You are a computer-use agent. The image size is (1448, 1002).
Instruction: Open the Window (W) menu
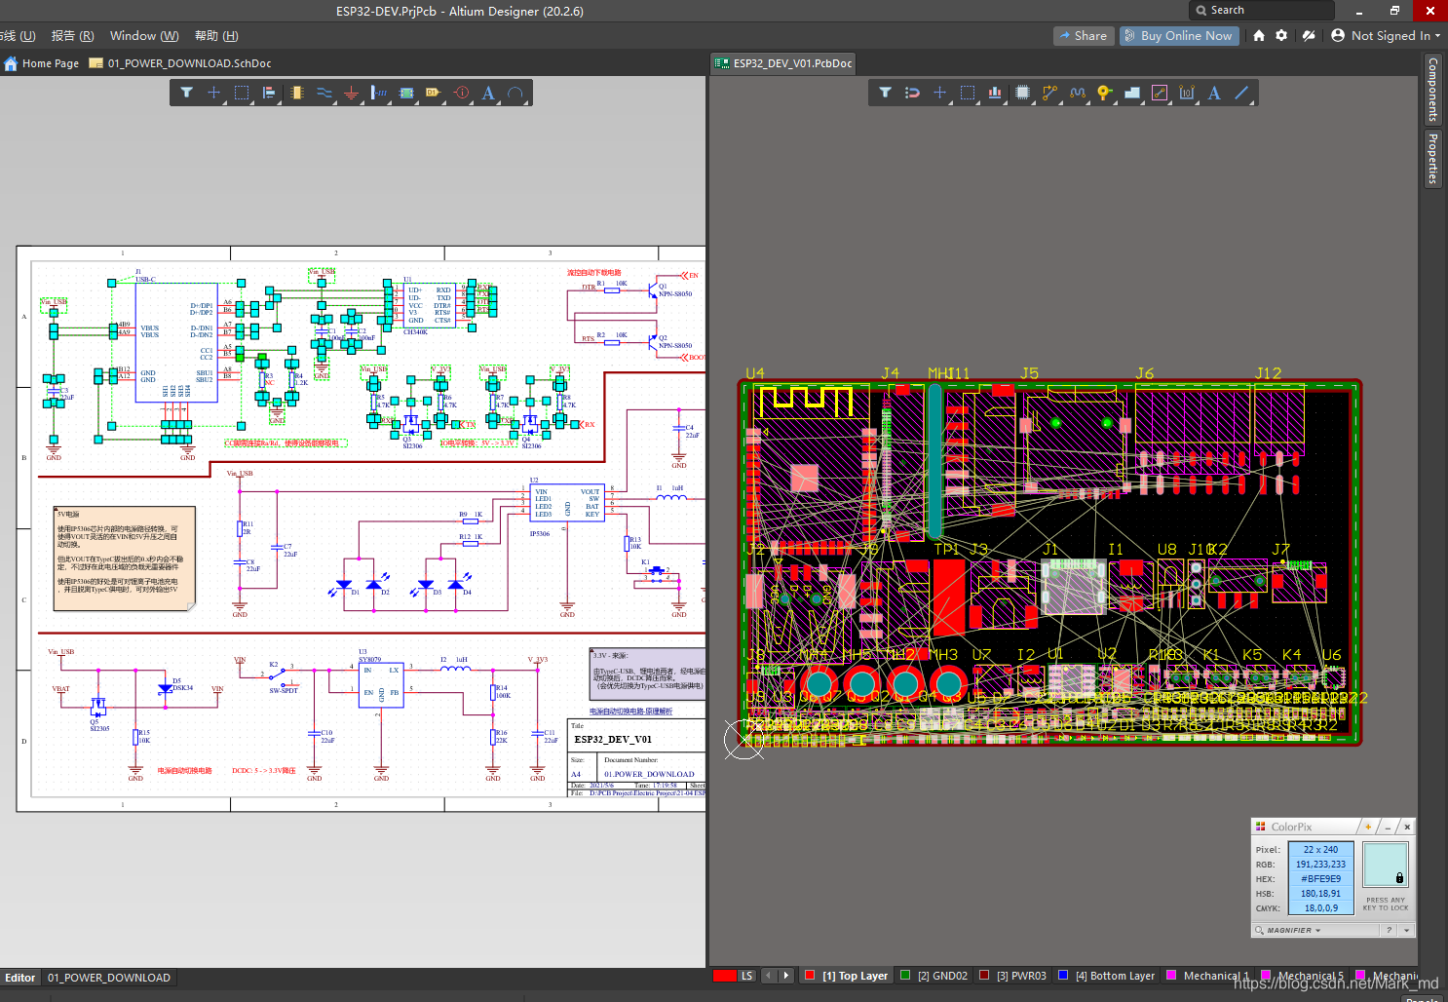(144, 36)
